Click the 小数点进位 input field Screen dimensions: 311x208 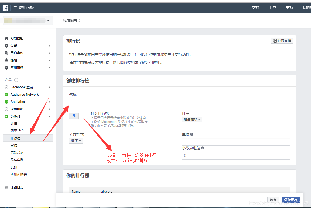pyautogui.click(x=236, y=155)
